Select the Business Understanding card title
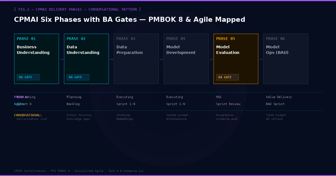336x176 pixels. pos(33,50)
